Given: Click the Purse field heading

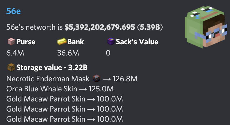Looking at the screenshot, I should [26, 42].
